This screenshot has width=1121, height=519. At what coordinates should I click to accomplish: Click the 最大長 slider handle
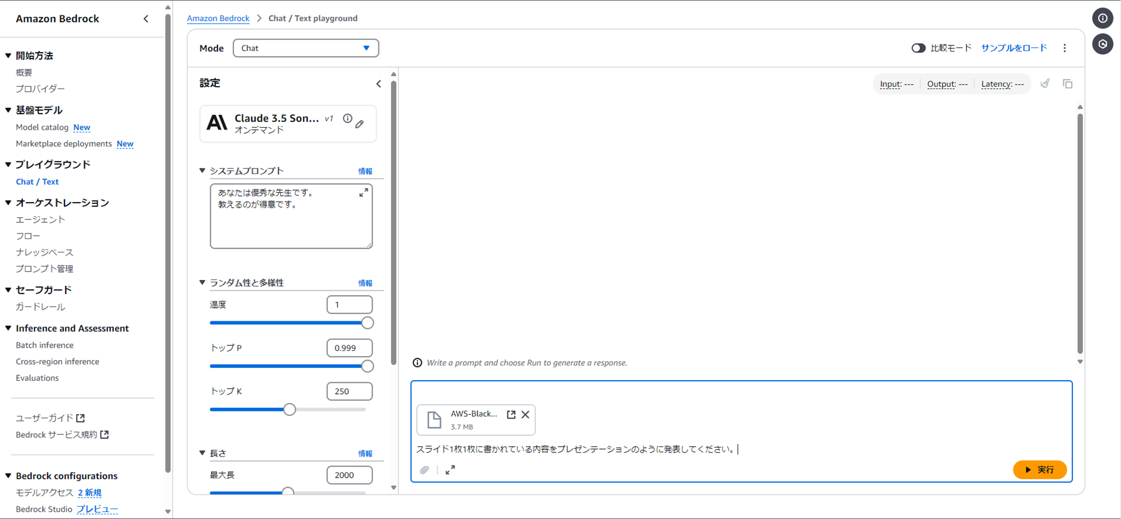(x=288, y=491)
